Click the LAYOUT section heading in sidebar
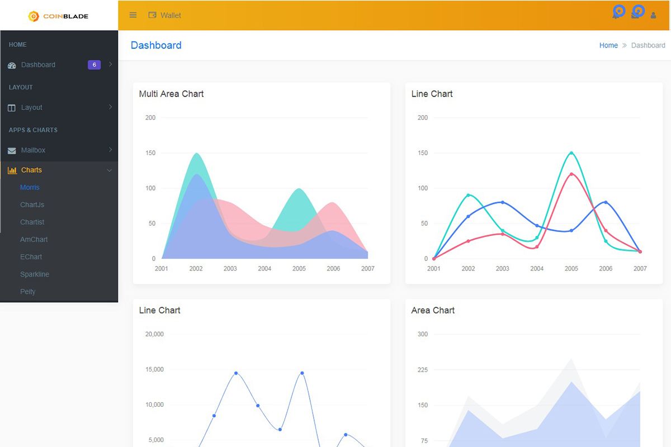The height and width of the screenshot is (447, 671). pyautogui.click(x=21, y=87)
